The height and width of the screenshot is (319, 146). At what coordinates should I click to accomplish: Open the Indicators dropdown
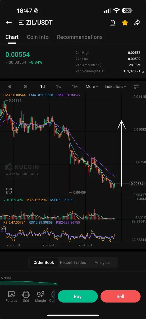click(x=115, y=87)
